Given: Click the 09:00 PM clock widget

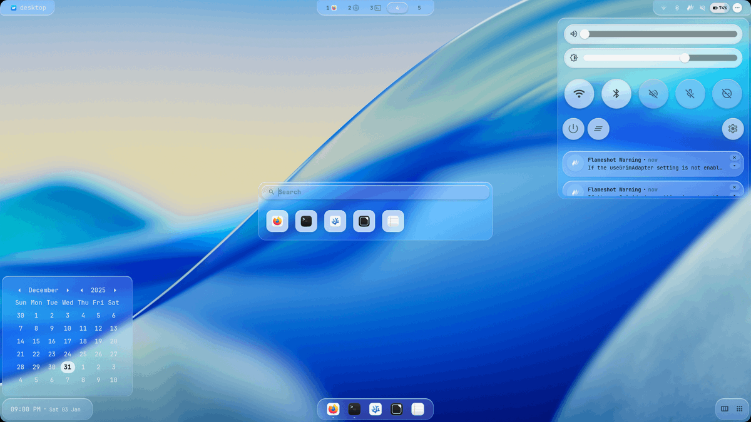Looking at the screenshot, I should click(46, 409).
